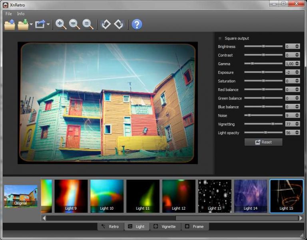Rotate image counter-clockwise
The width and height of the screenshot is (307, 240).
point(106,24)
